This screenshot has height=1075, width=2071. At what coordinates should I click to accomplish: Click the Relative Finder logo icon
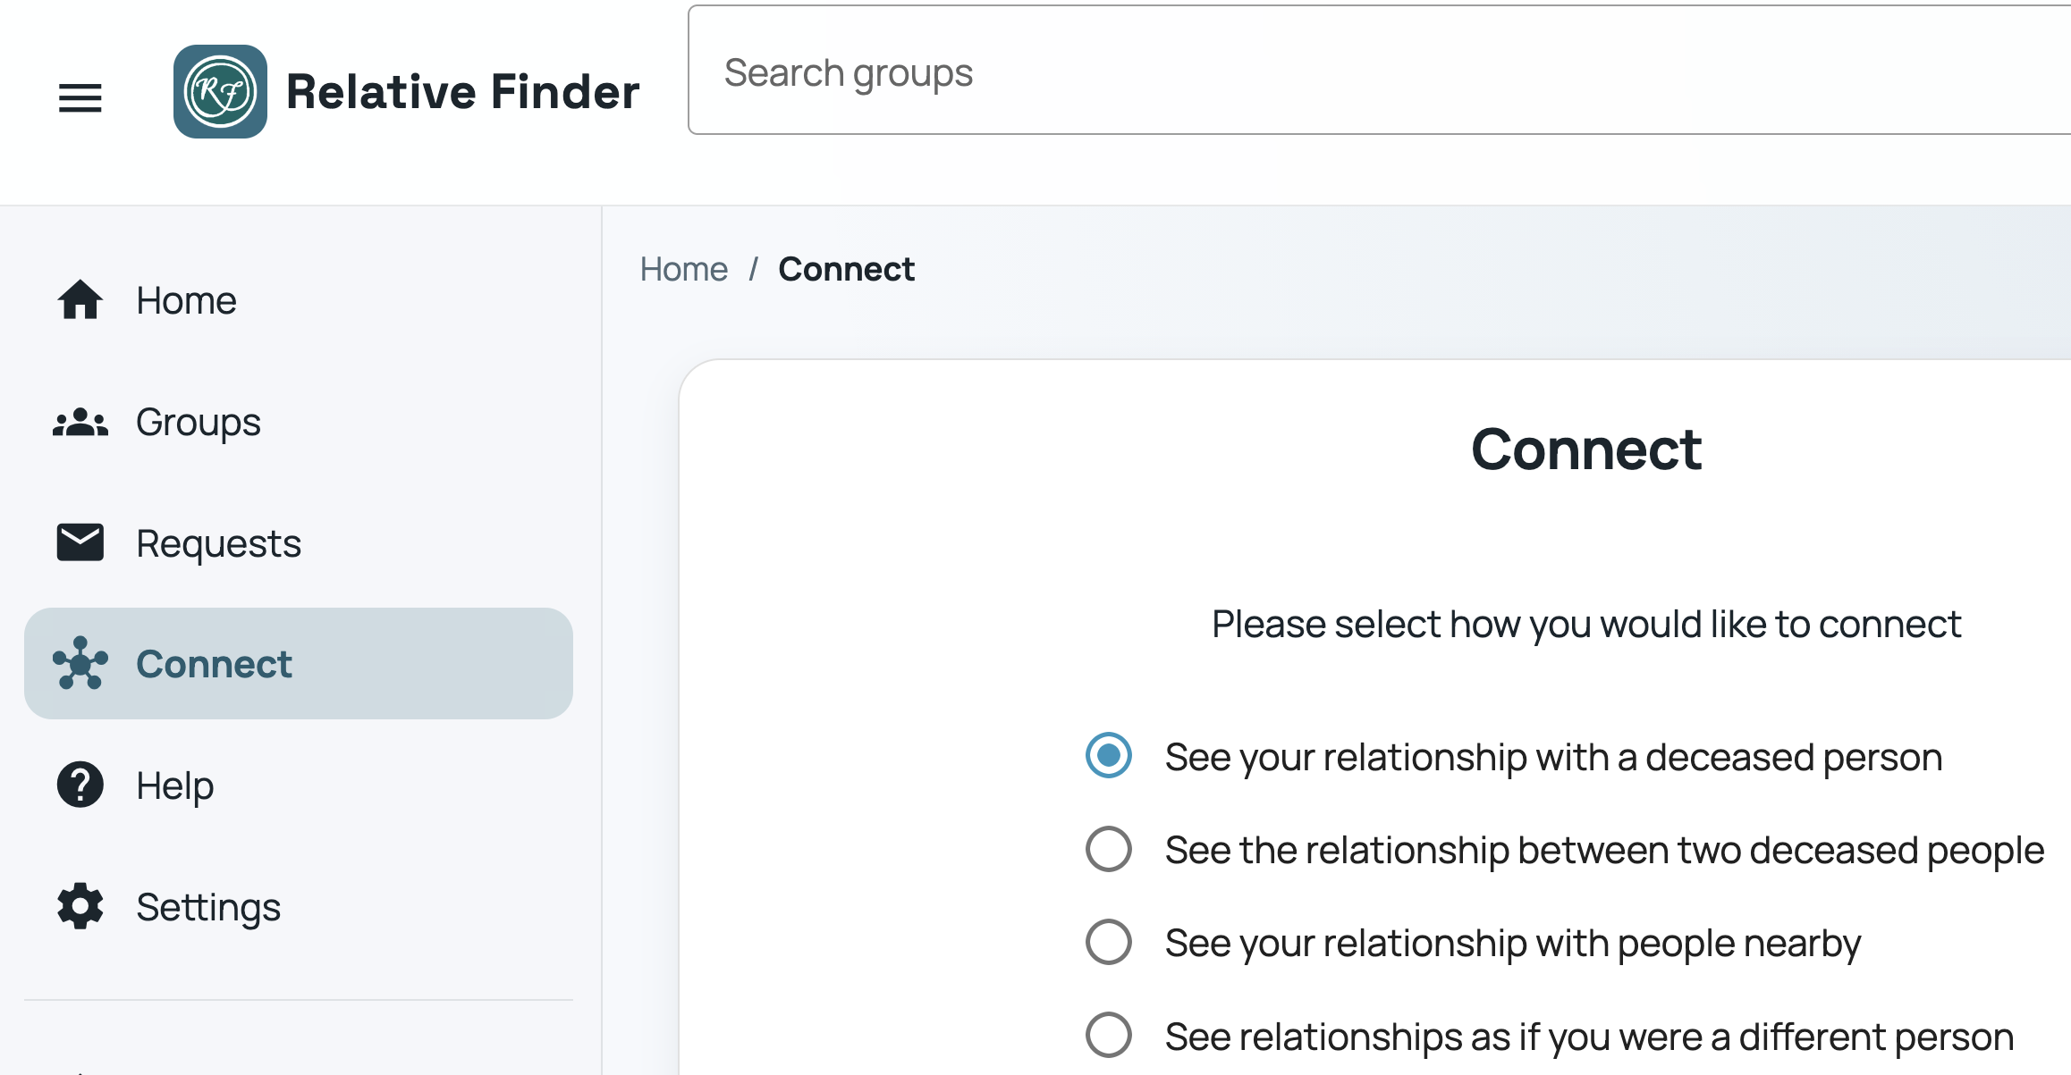[220, 92]
